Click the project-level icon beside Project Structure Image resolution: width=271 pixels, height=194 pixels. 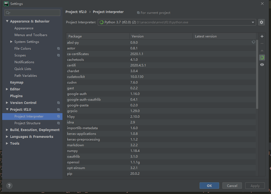59,123
